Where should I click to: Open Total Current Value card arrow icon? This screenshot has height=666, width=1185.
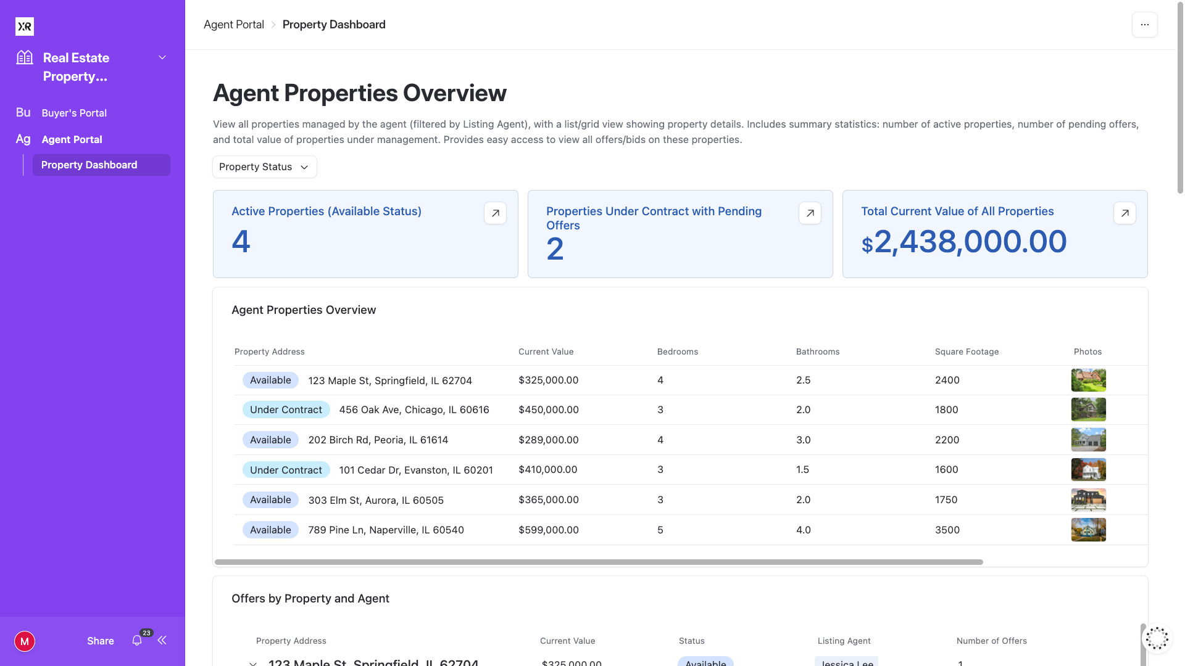tap(1125, 213)
